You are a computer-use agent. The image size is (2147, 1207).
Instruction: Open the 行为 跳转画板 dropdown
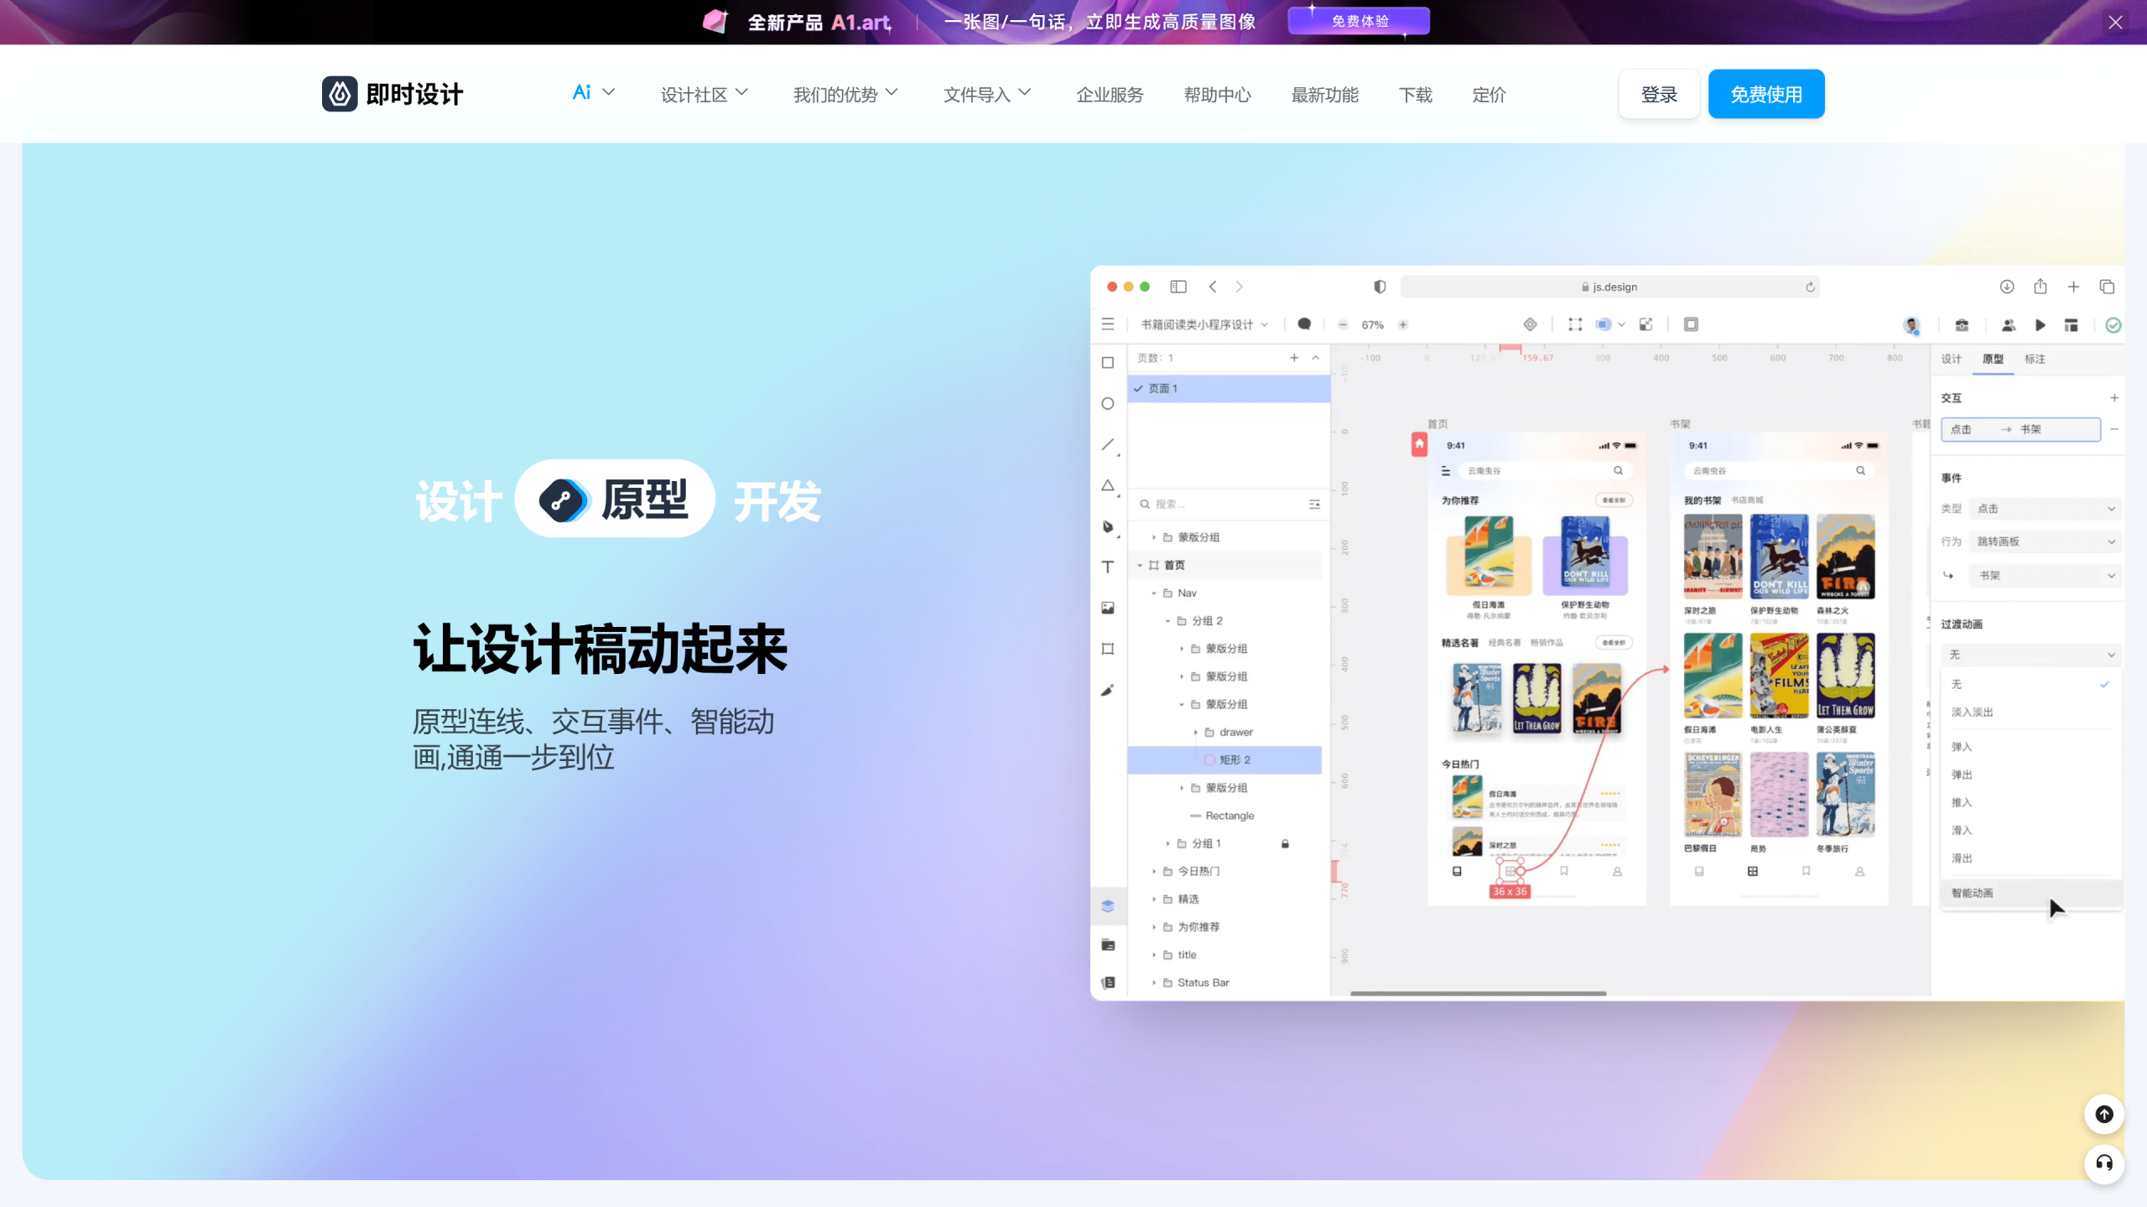(x=2045, y=541)
